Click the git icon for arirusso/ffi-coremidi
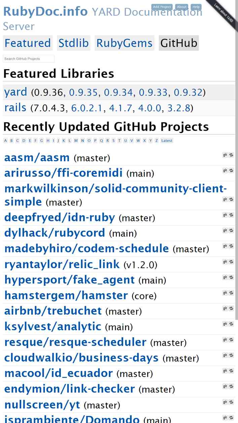Image resolution: width=238 pixels, height=423 pixels. [x=225, y=170]
